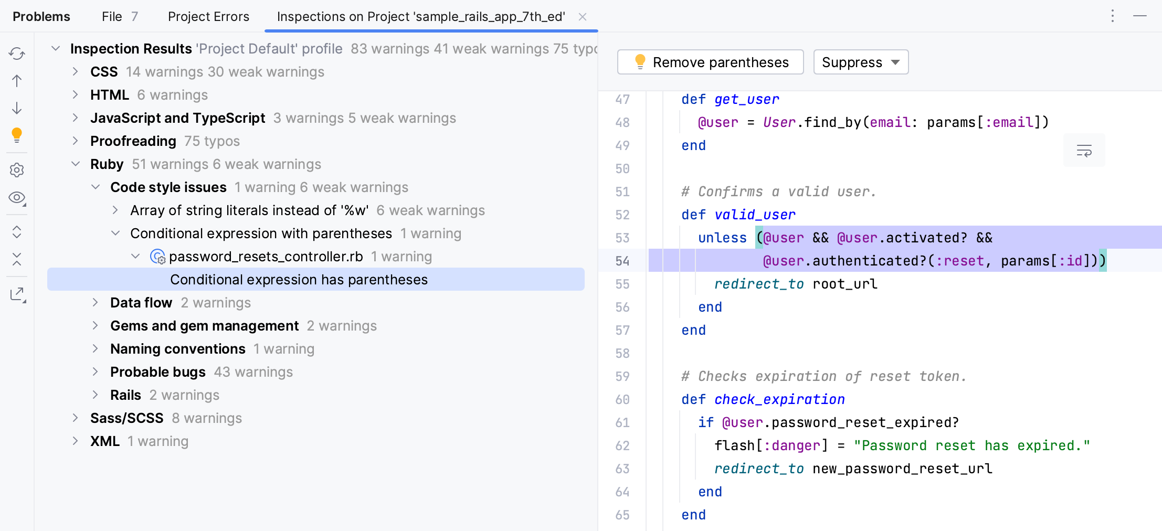
Task: Click the Remove parentheses button
Action: tap(710, 62)
